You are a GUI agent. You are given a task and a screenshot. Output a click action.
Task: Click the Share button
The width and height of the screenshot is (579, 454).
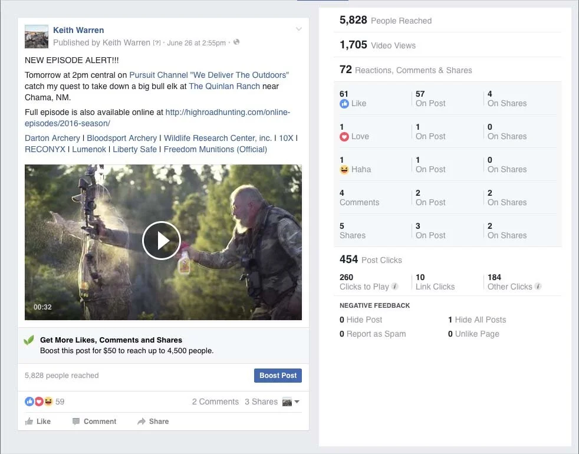[x=153, y=422]
